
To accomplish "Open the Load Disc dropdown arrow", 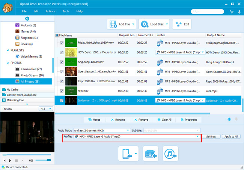I will [x=167, y=24].
